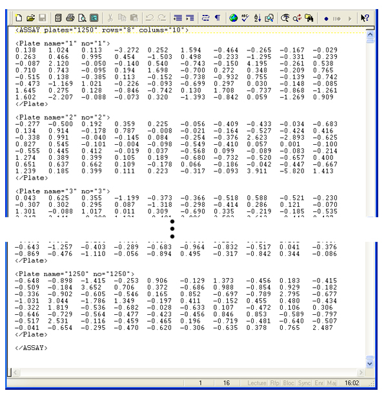The width and height of the screenshot is (386, 397).
Task: Toggle show paragraph marks button
Action: pos(218,18)
